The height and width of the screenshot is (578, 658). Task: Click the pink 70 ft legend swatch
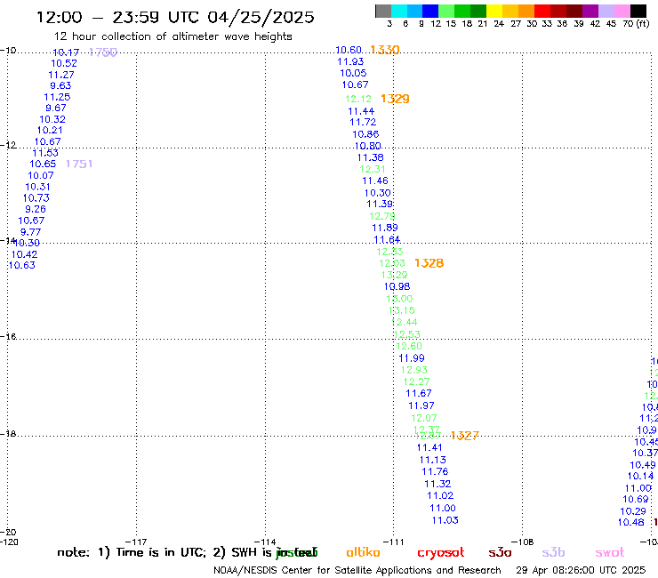coord(622,11)
